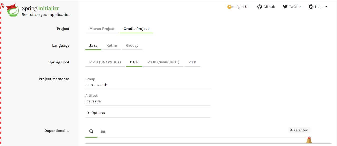Screen dimensions: 337x146
Task: Choose Kotlin as the language
Action: click(112, 46)
